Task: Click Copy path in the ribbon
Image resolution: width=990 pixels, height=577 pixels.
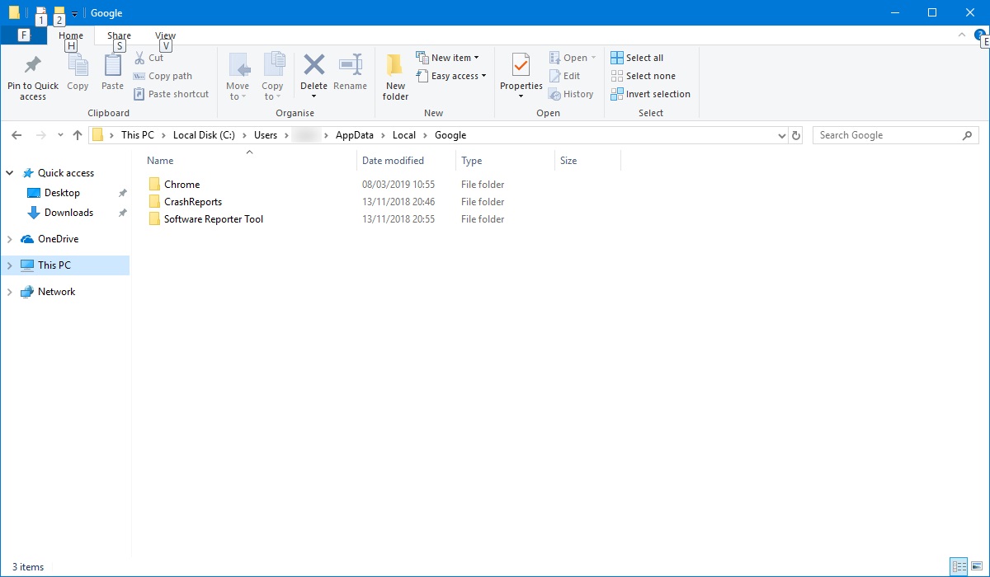Action: coord(163,76)
